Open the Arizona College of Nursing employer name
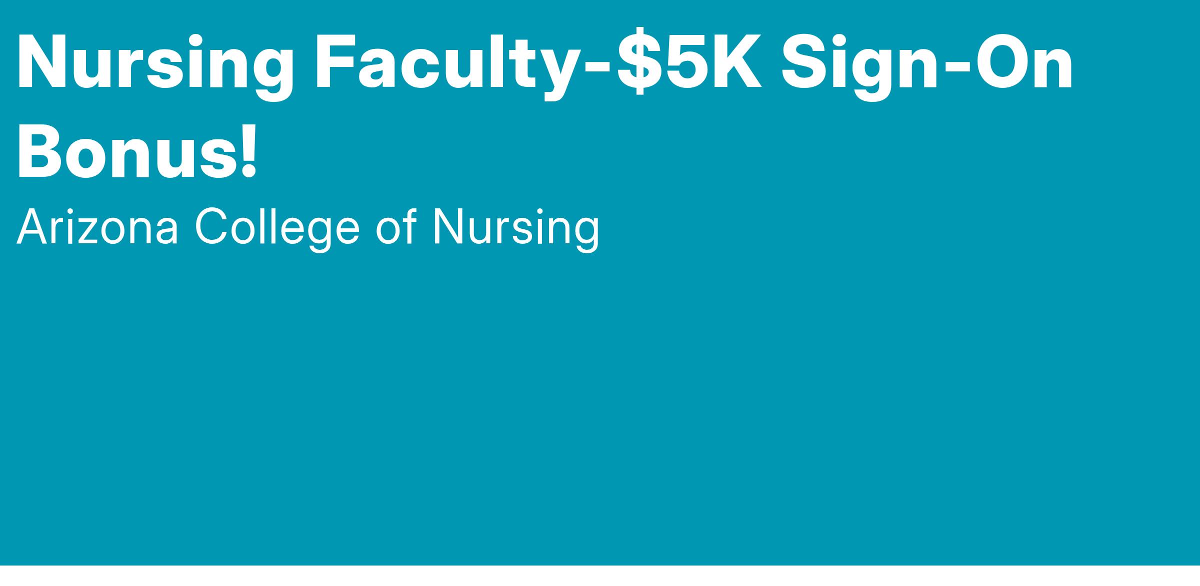 click(308, 227)
